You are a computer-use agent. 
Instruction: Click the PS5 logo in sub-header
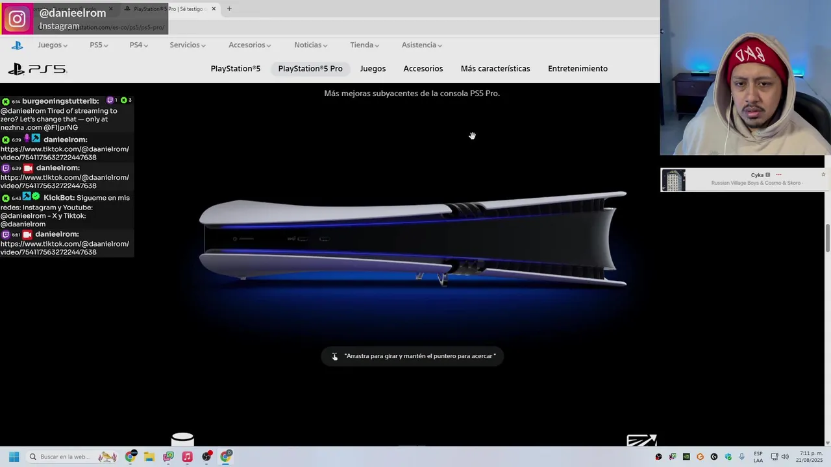37,69
